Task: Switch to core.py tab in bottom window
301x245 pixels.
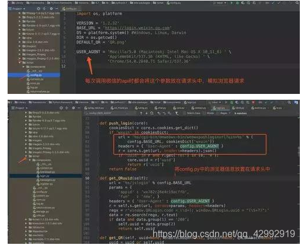Action: [179, 108]
